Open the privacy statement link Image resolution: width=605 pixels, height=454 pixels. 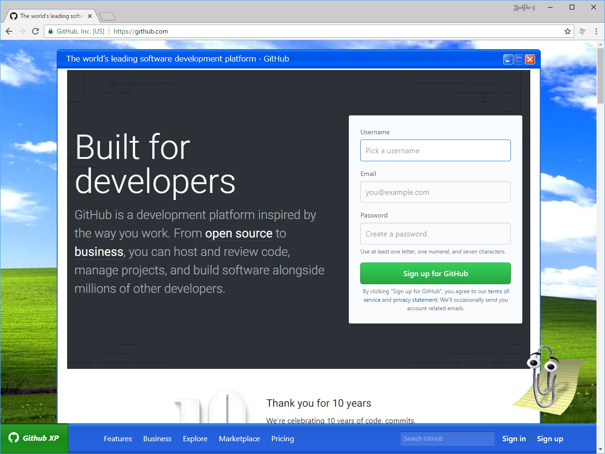tap(415, 300)
